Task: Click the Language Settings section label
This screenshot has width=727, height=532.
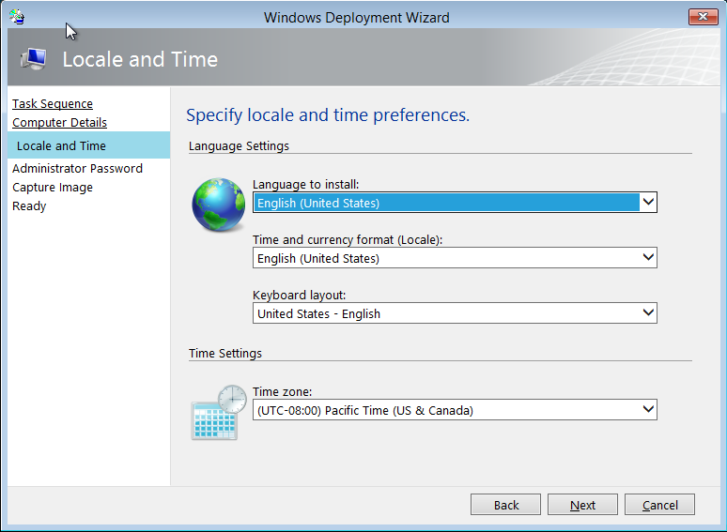Action: pyautogui.click(x=239, y=145)
